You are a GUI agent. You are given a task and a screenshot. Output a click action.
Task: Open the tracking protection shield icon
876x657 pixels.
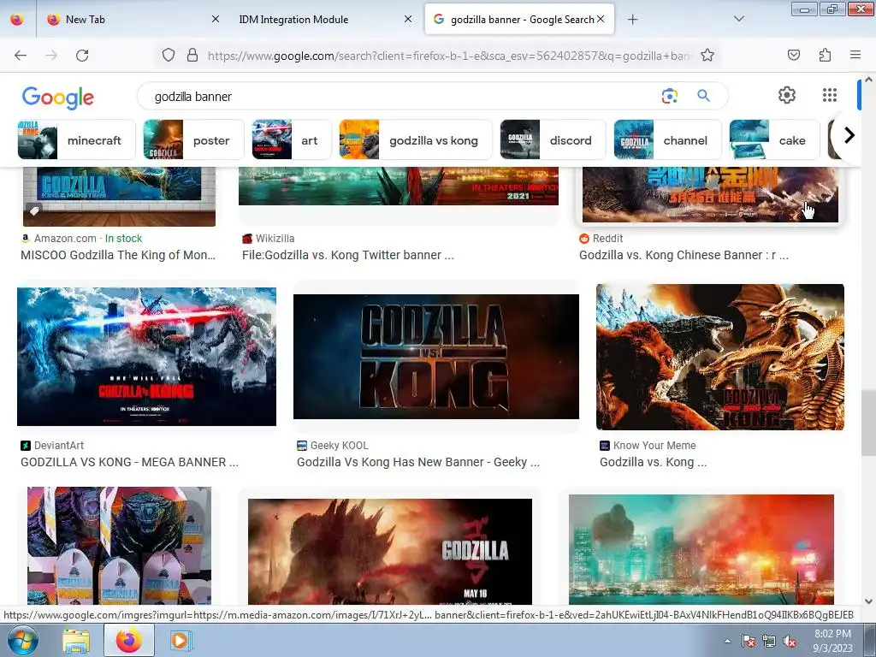coord(169,55)
